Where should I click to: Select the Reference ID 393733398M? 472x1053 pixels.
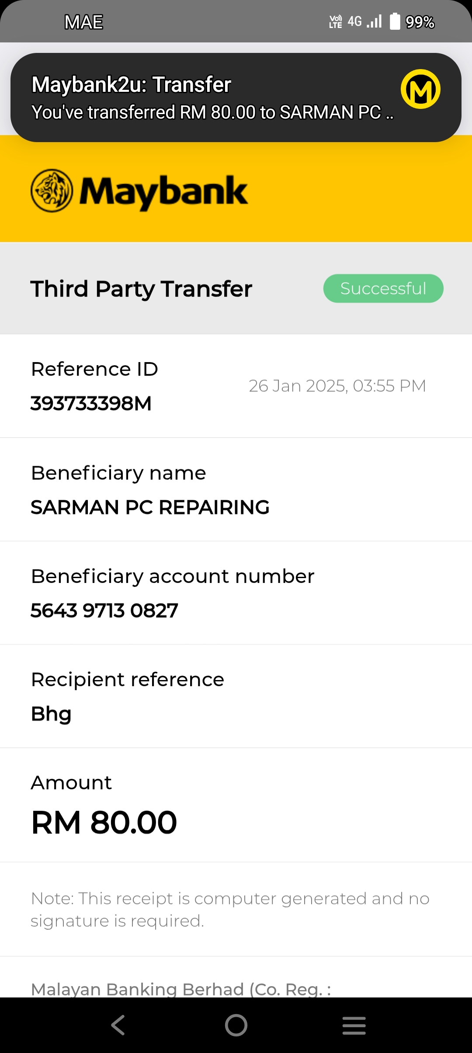(x=91, y=403)
